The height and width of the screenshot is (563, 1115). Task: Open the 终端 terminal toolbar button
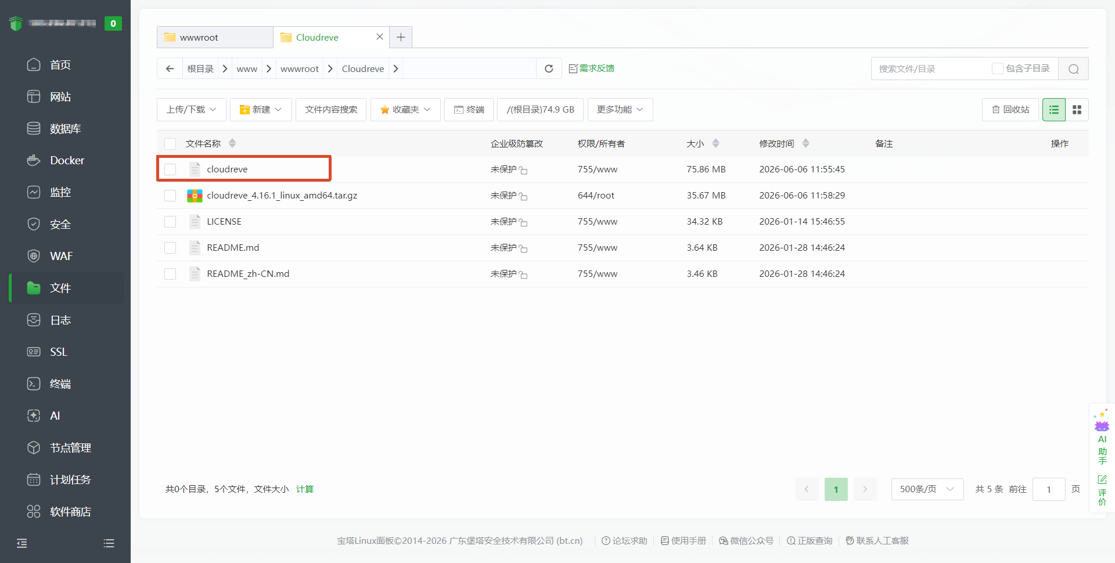coord(469,110)
